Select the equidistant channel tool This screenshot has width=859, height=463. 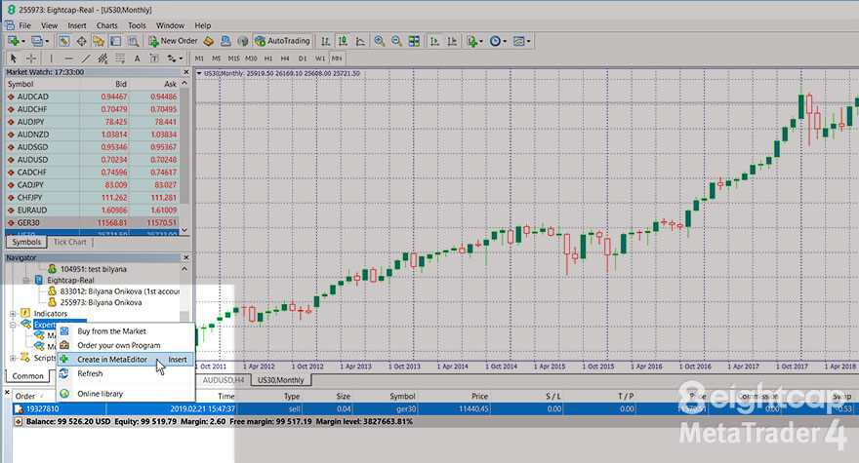pyautogui.click(x=102, y=58)
